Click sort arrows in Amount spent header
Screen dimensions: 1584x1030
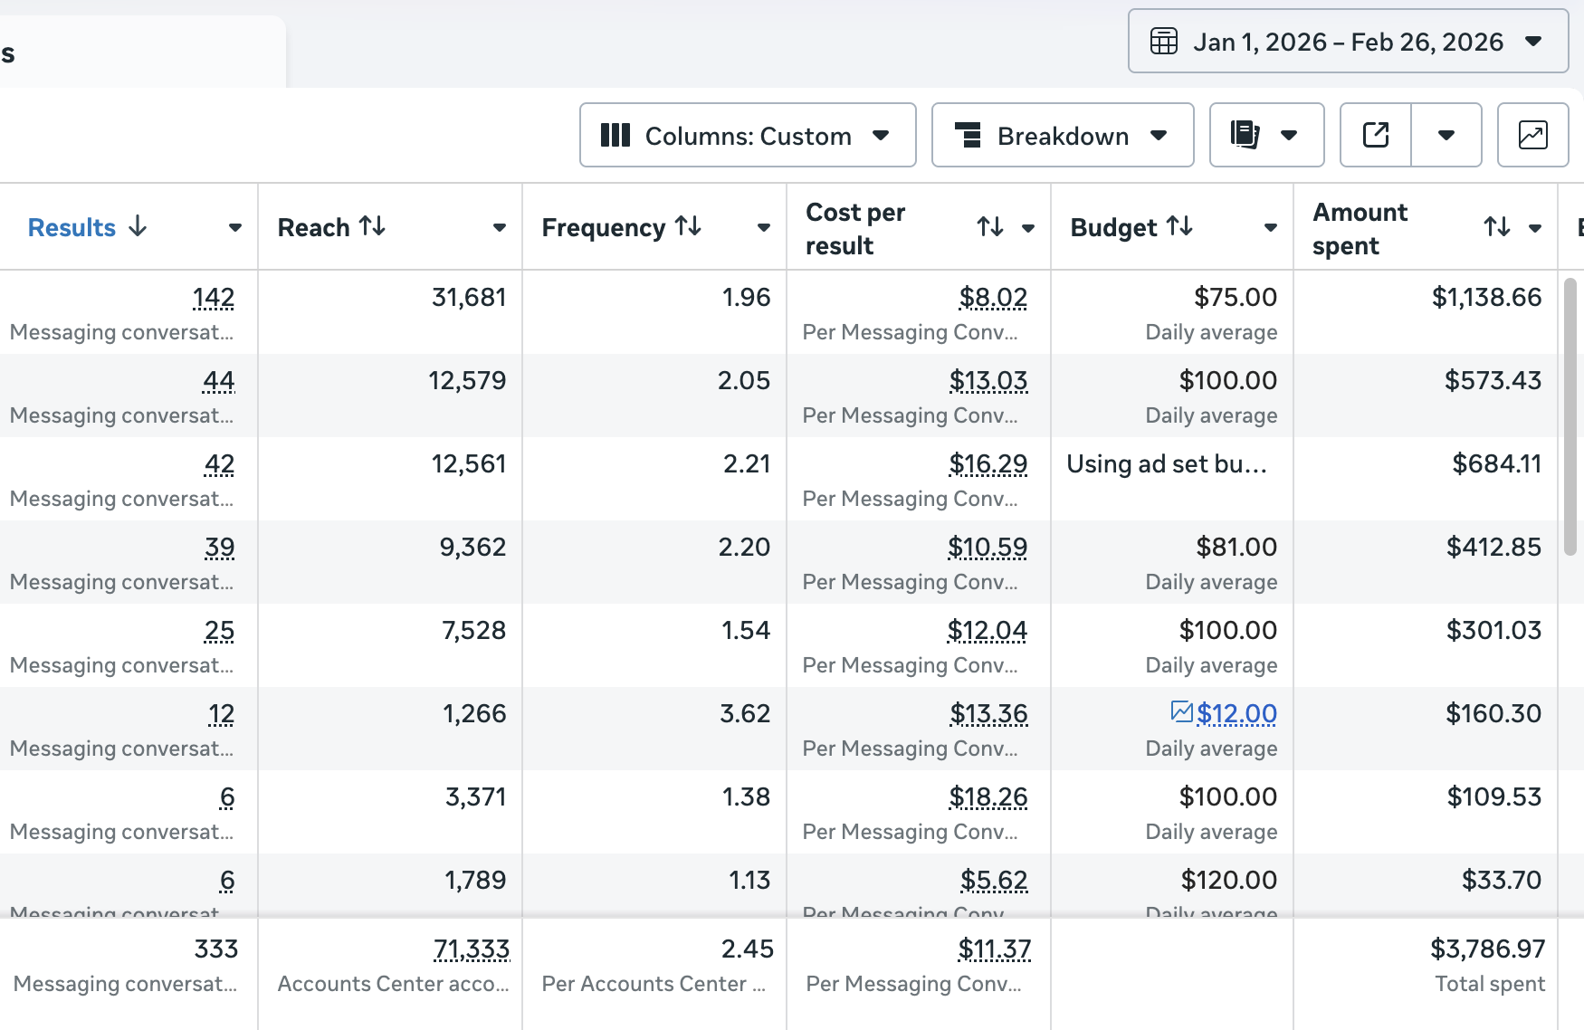pyautogui.click(x=1496, y=227)
